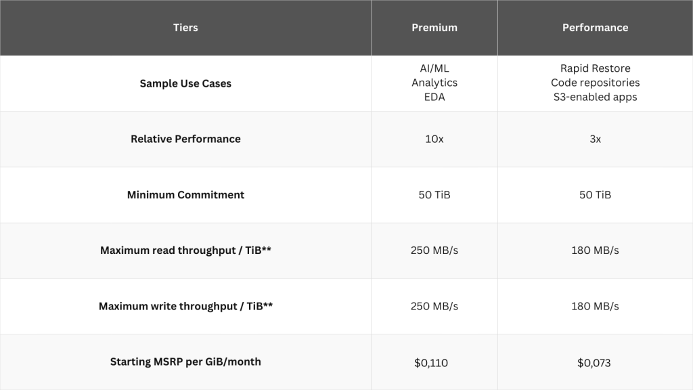
Task: Click the $0,110 Premium price cell
Action: (431, 363)
